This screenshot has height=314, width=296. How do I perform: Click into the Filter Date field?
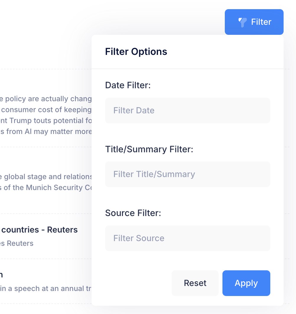coord(188,110)
